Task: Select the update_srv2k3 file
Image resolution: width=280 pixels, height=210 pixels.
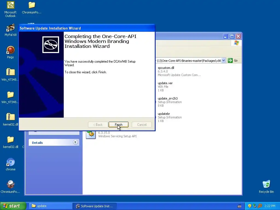Action: pos(168,98)
